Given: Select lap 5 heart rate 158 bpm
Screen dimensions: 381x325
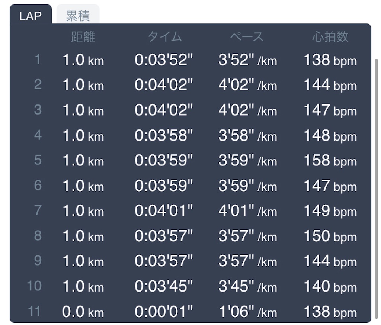Looking at the screenshot, I should click(330, 161).
